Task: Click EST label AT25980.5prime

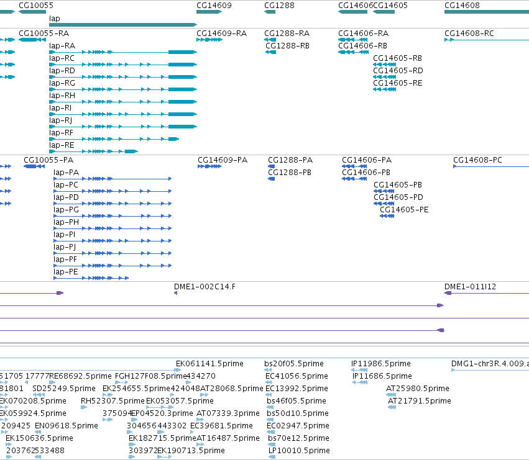Action: (417, 389)
